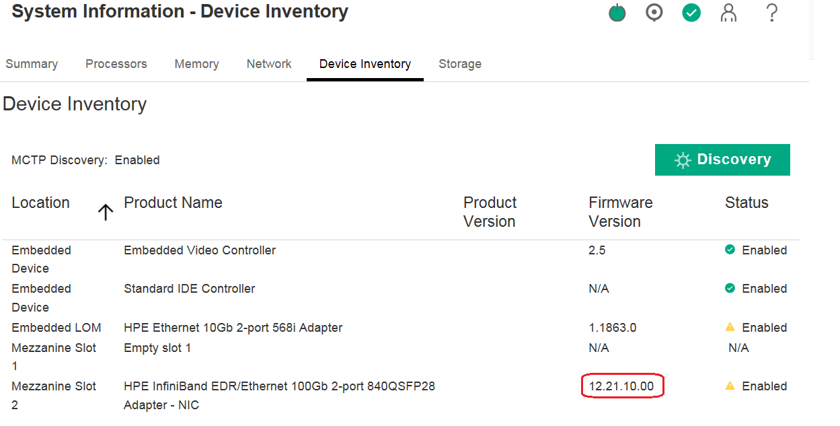Open the Storage tab
This screenshot has width=840, height=426.
pyautogui.click(x=460, y=64)
